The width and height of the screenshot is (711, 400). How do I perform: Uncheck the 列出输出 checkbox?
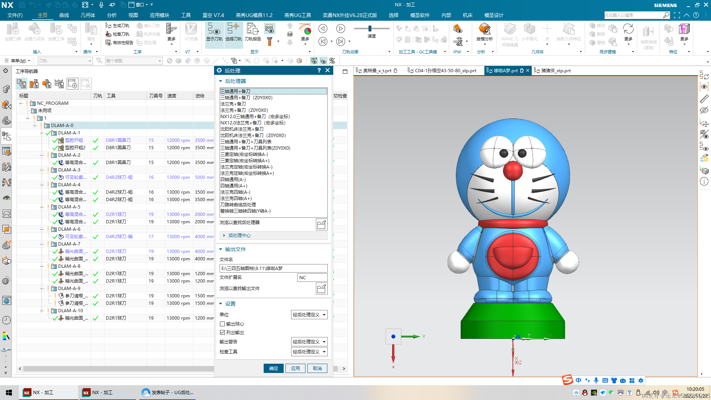click(x=222, y=333)
